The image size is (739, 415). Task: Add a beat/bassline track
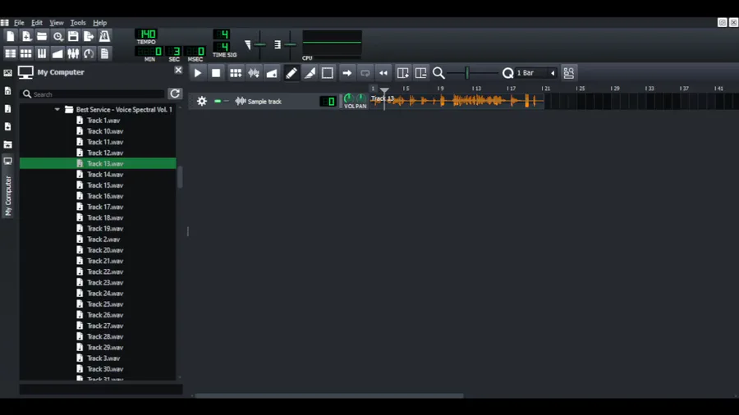[x=235, y=73]
